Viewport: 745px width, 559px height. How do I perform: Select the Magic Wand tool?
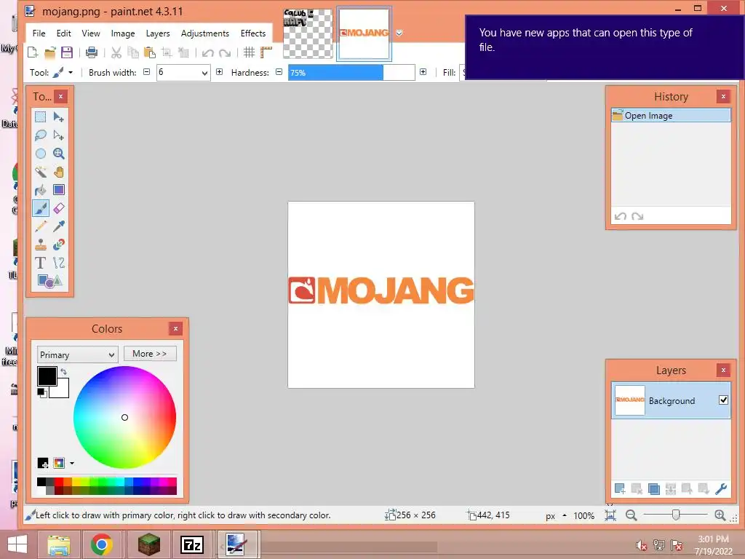(x=41, y=172)
